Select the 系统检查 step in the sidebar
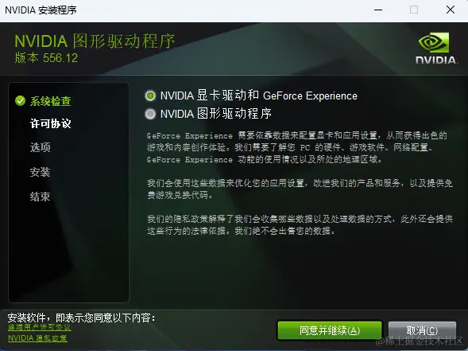The height and width of the screenshot is (351, 468). point(50,101)
